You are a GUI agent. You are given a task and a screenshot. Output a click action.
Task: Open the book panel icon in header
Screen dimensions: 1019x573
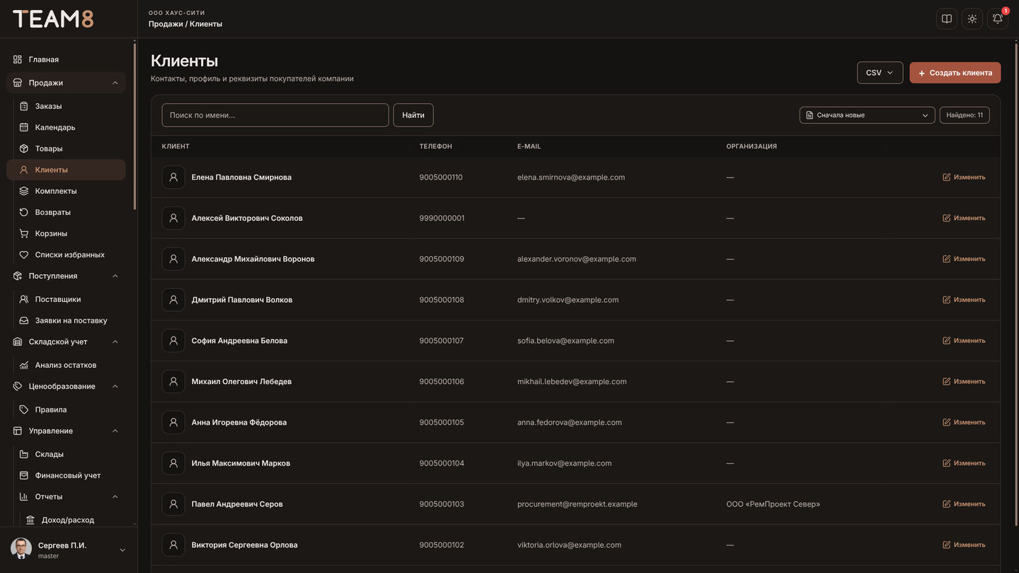[947, 19]
